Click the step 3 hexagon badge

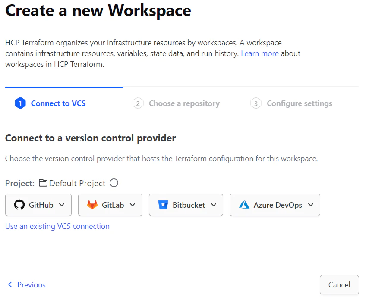pyautogui.click(x=256, y=103)
